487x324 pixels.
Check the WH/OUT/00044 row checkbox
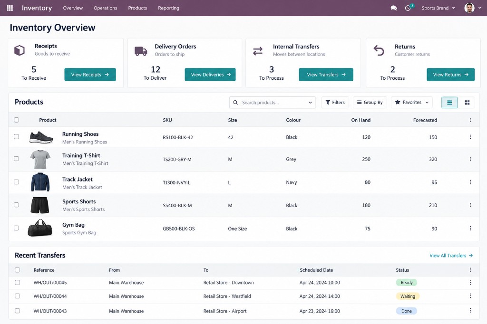18,296
